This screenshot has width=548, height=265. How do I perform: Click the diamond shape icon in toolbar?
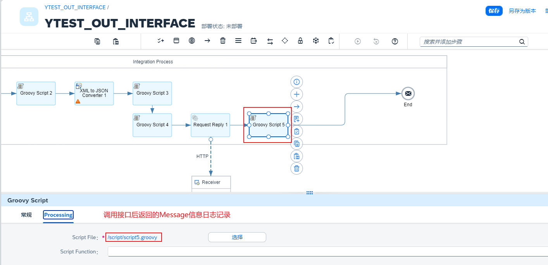(285, 41)
